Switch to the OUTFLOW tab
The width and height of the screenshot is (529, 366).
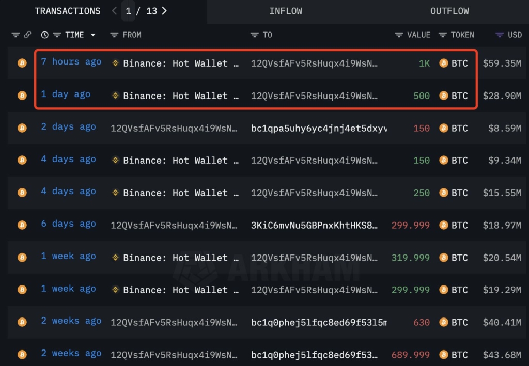click(449, 11)
